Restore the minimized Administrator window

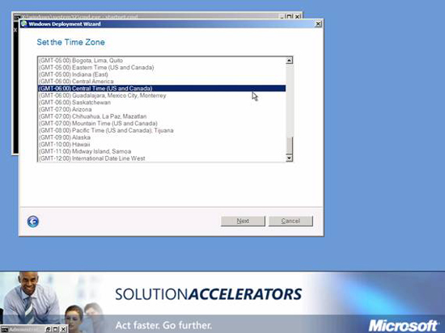(x=49, y=329)
